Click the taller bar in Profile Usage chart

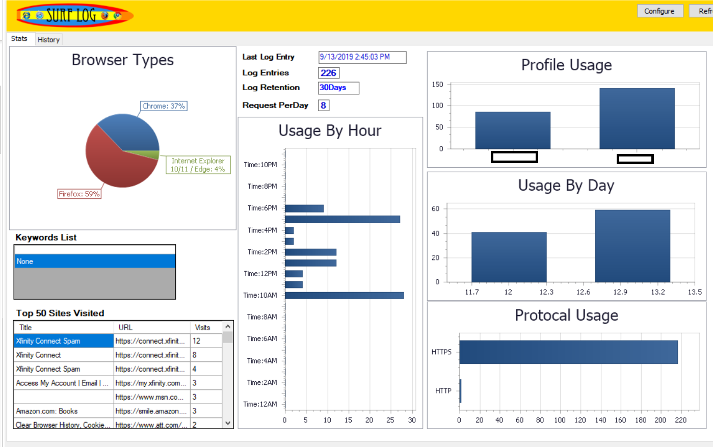pyautogui.click(x=637, y=119)
